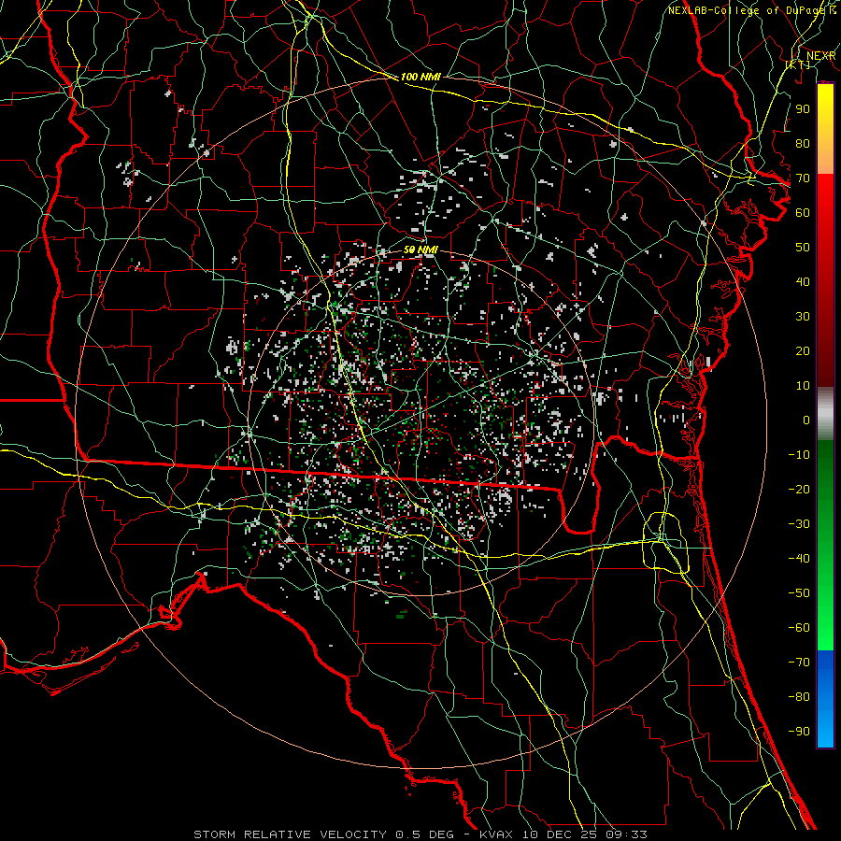The image size is (841, 841).
Task: Click the "-40" value on velocity scale
Action: pyautogui.click(x=799, y=559)
